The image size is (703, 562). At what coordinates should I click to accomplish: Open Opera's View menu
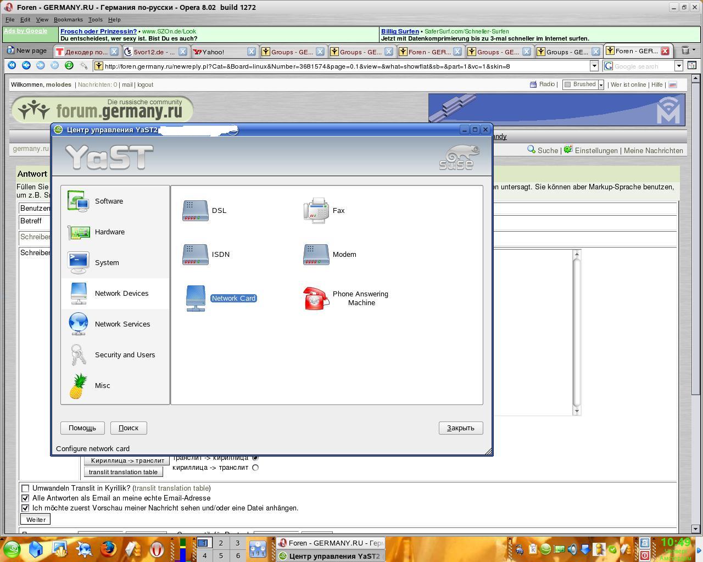(x=42, y=19)
